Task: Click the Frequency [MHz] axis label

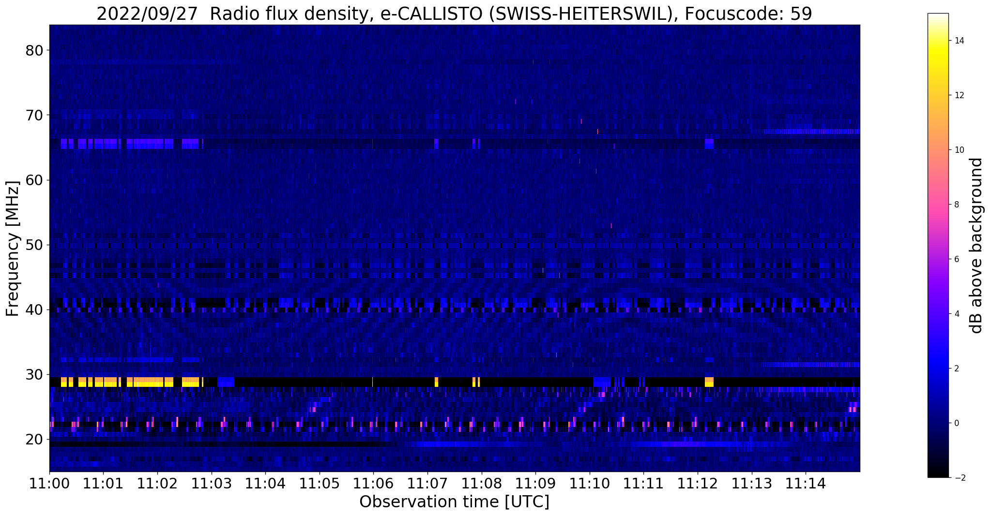Action: [13, 248]
